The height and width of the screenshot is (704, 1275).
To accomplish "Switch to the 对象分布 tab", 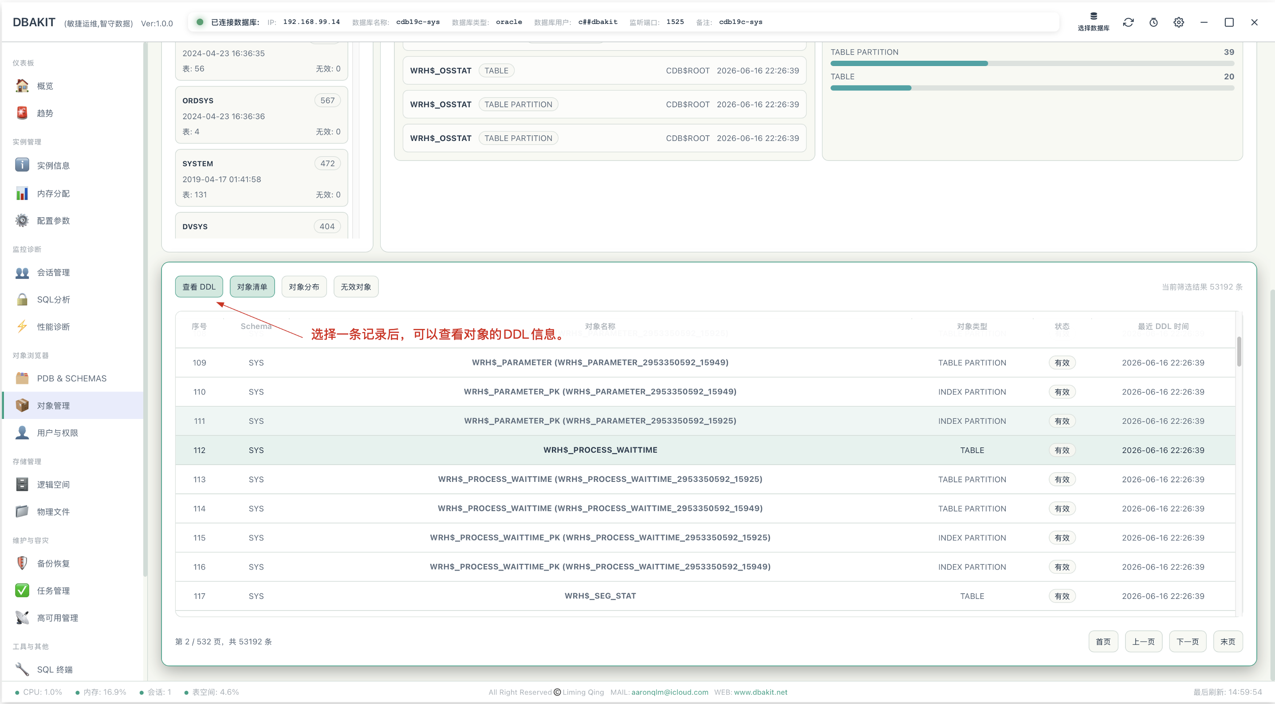I will click(x=304, y=286).
